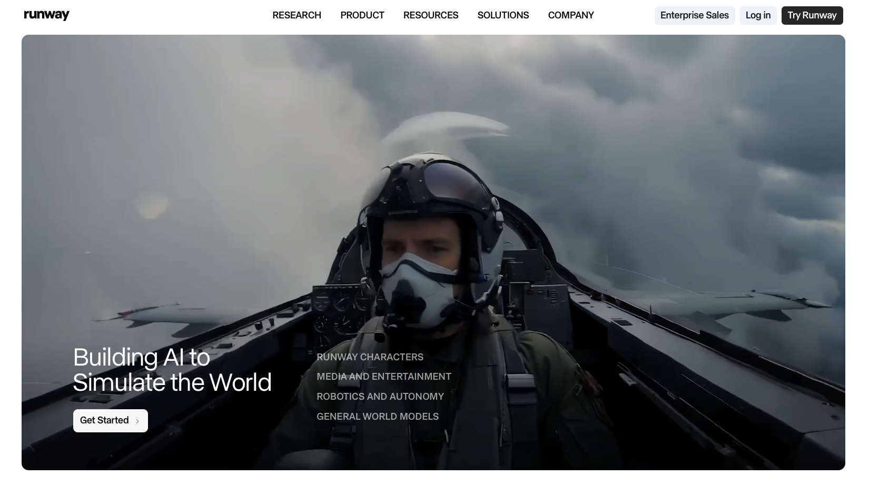869x486 pixels.
Task: Click the Runway logo
Action: (x=46, y=15)
